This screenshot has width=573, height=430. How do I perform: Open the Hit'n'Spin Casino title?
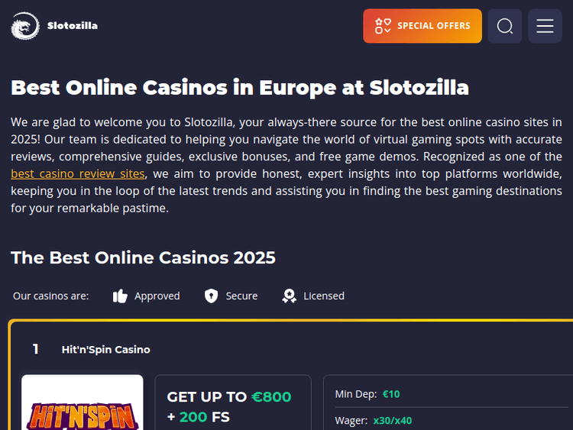coord(105,350)
